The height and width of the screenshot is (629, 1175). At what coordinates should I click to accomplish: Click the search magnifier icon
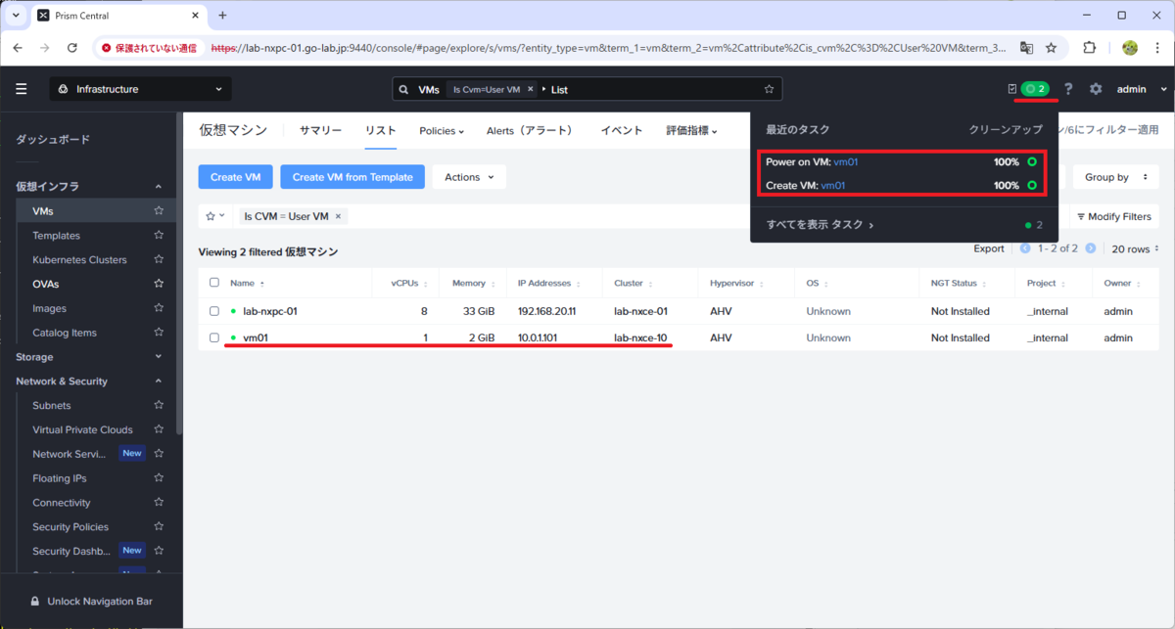pos(403,89)
